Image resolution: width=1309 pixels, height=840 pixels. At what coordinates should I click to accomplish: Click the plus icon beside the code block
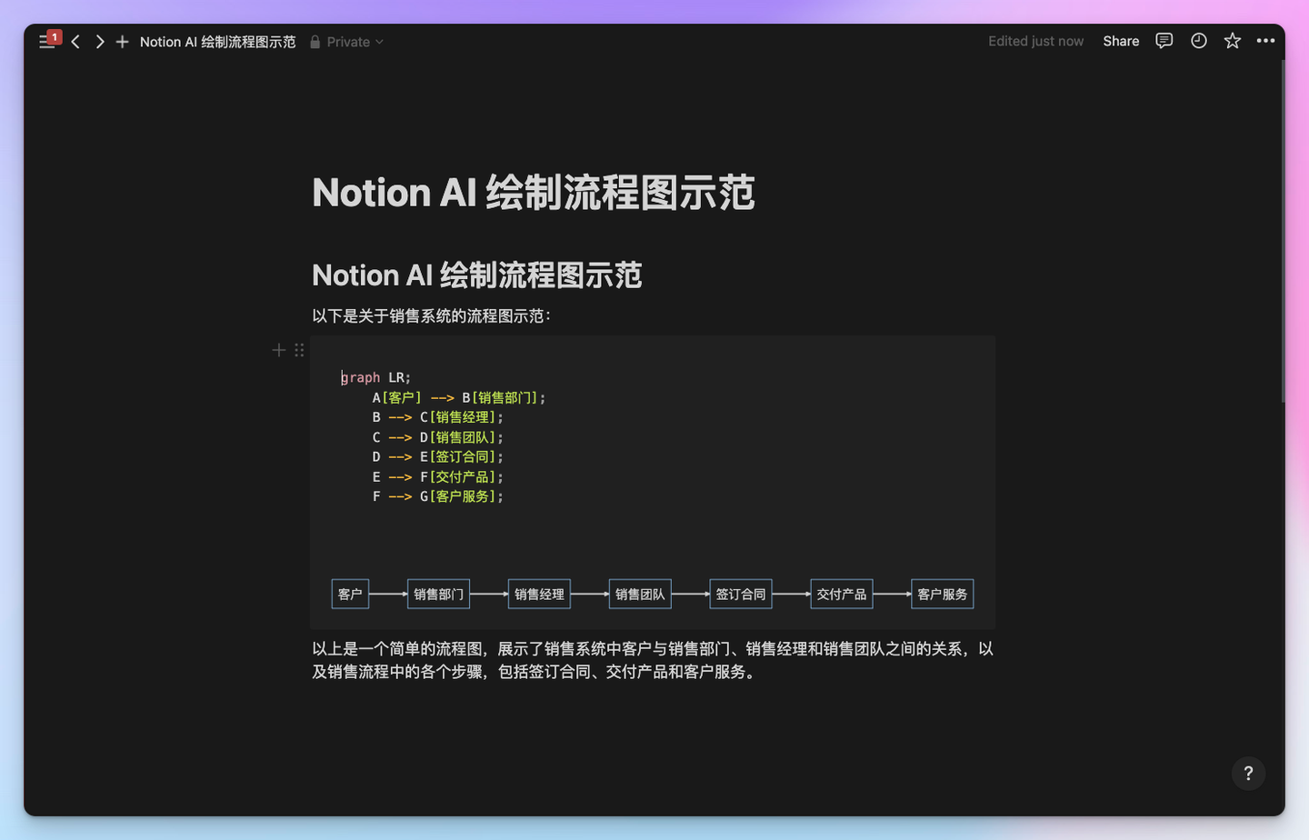tap(277, 350)
